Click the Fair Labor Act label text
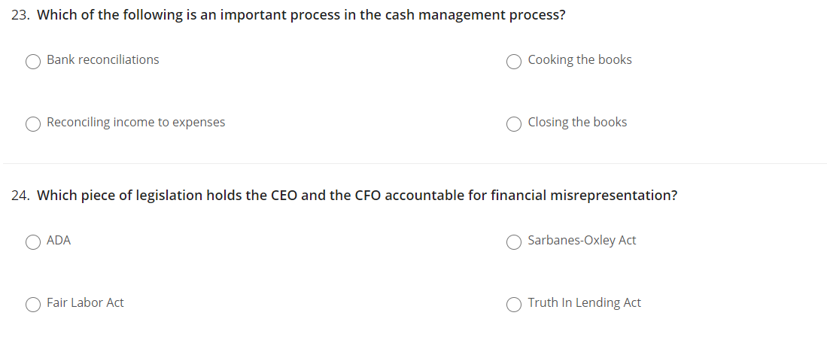Image resolution: width=827 pixels, height=343 pixels. (x=85, y=303)
